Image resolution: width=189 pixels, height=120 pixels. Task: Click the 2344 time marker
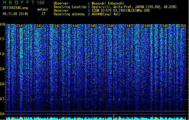(74, 26)
